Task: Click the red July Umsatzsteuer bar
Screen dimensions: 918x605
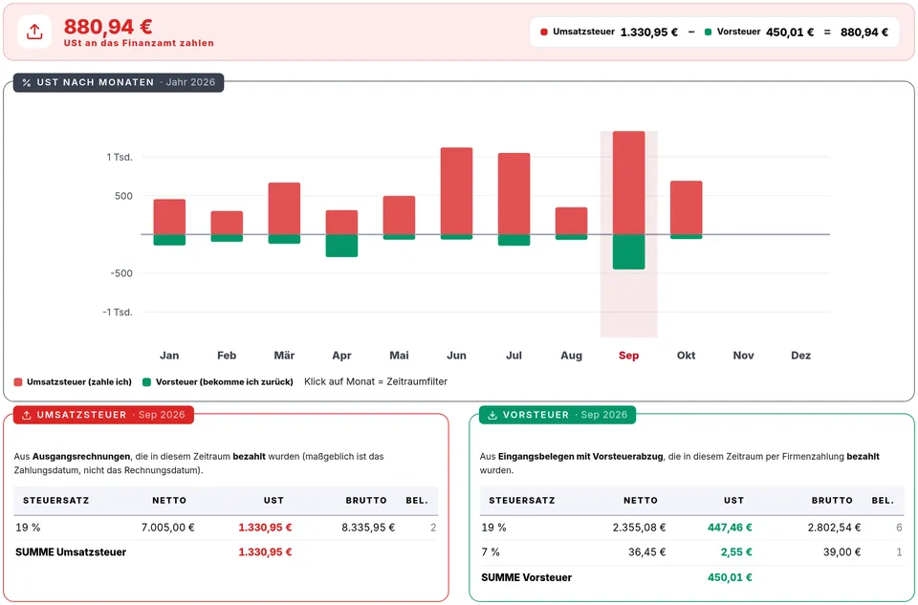Action: click(514, 194)
